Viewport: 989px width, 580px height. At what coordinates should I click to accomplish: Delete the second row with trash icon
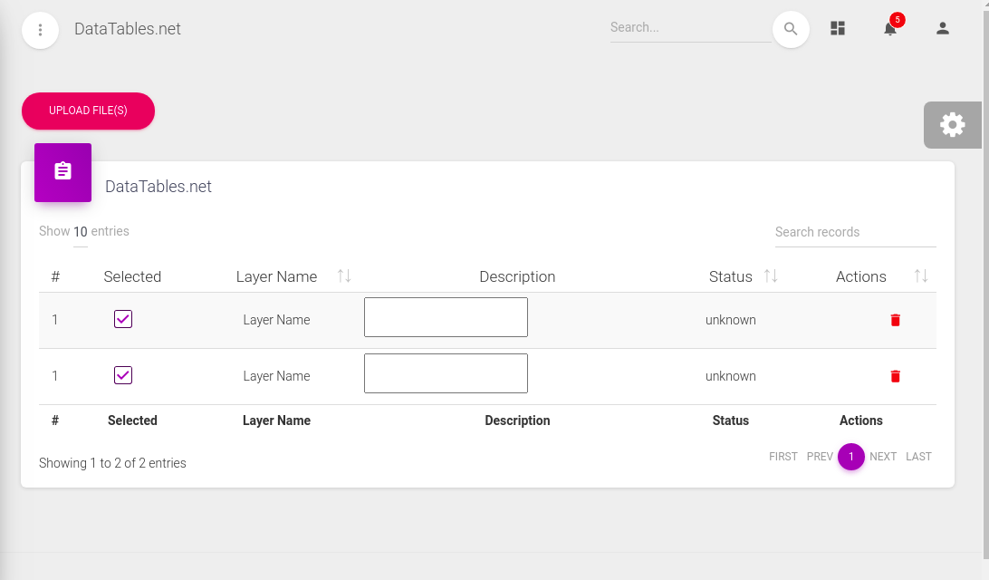coord(896,376)
